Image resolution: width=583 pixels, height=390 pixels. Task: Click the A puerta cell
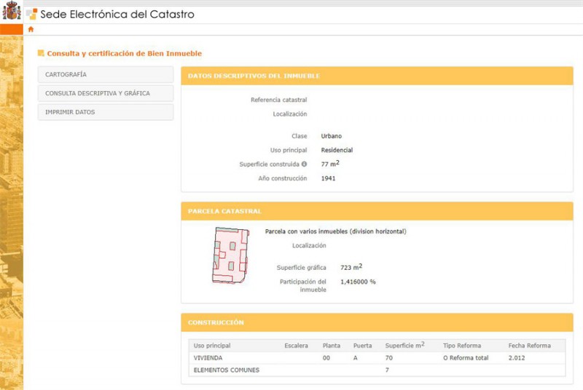[356, 358]
